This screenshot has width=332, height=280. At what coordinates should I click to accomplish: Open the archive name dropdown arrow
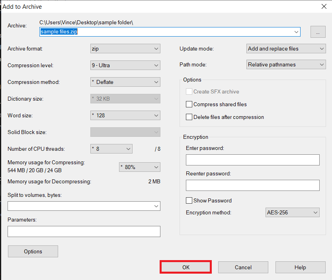point(296,31)
